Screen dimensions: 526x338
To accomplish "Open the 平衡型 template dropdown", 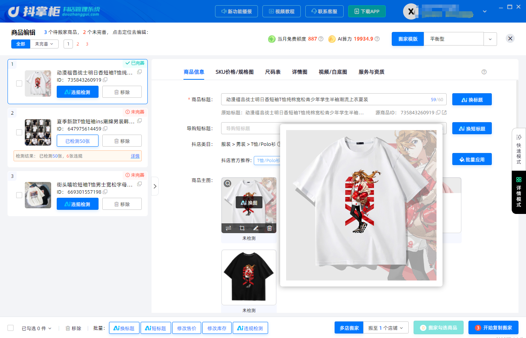I will coord(490,39).
